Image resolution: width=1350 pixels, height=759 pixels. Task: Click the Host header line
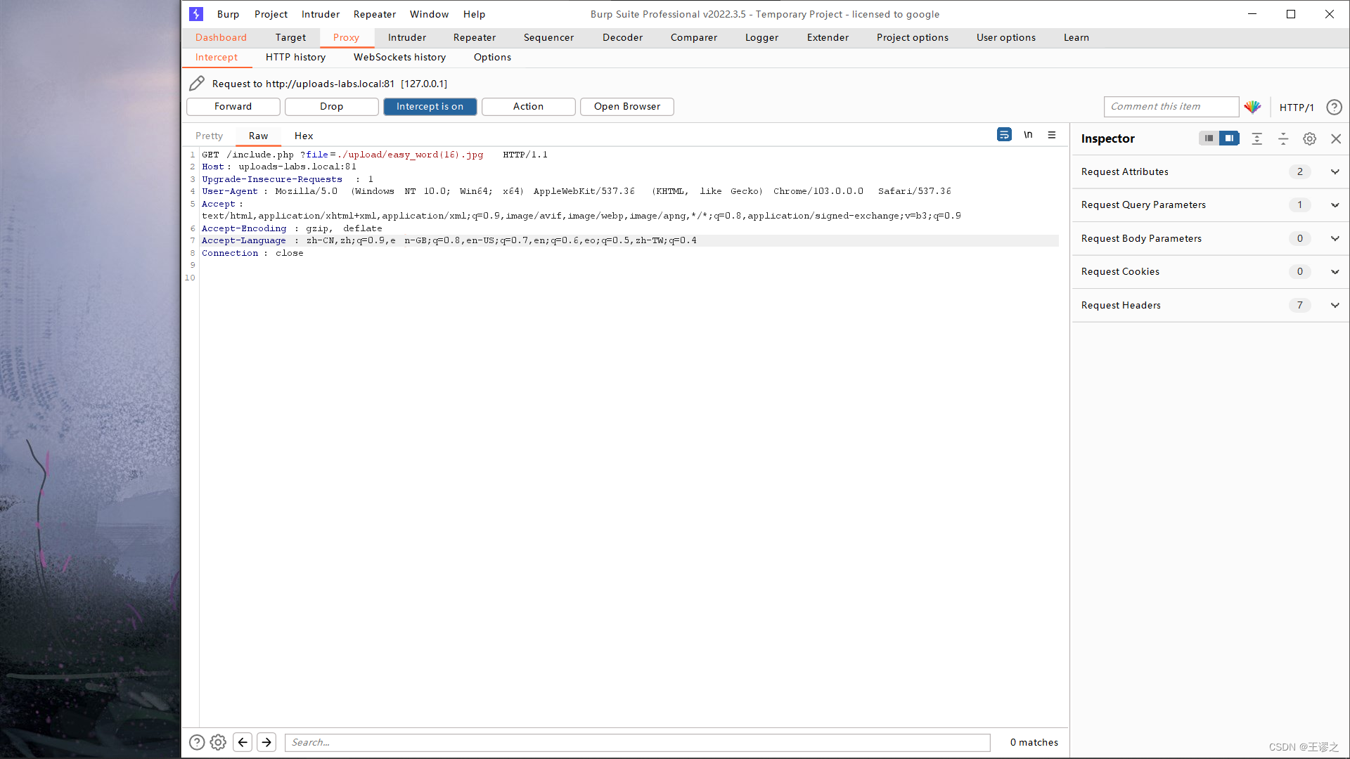click(x=279, y=167)
